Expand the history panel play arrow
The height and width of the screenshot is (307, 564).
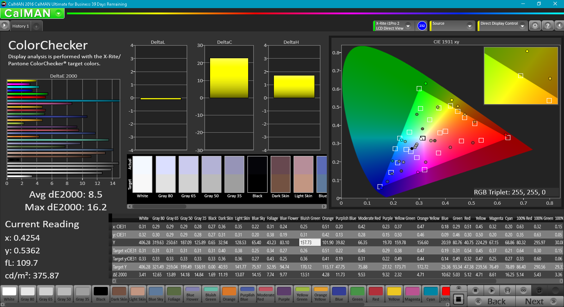4,25
